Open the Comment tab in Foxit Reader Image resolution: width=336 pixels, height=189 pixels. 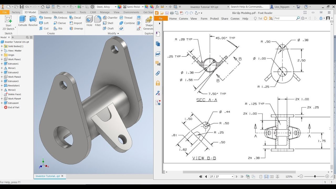(183, 18)
